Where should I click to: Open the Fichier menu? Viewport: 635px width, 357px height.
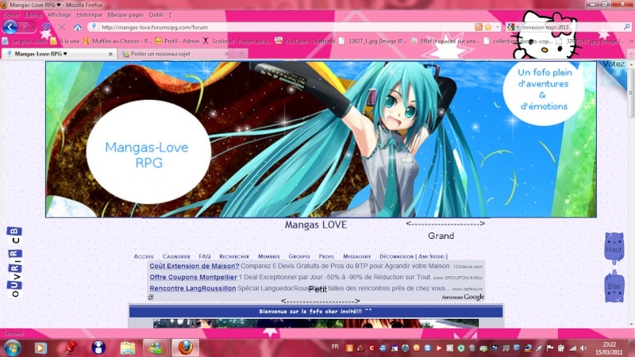[11, 14]
